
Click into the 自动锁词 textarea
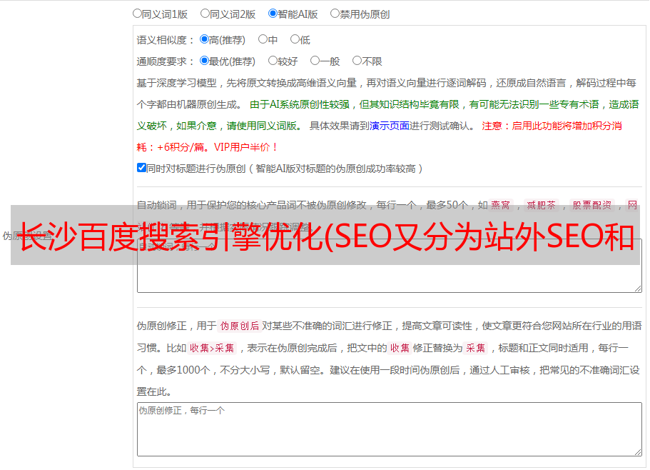click(x=390, y=266)
